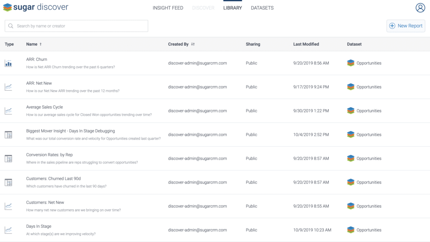430x242 pixels.
Task: Click the Type column header
Action: point(9,44)
